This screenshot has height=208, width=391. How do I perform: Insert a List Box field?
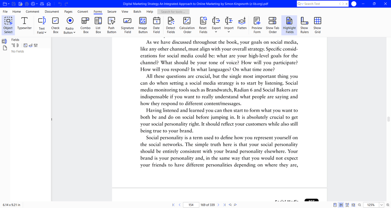(98, 25)
